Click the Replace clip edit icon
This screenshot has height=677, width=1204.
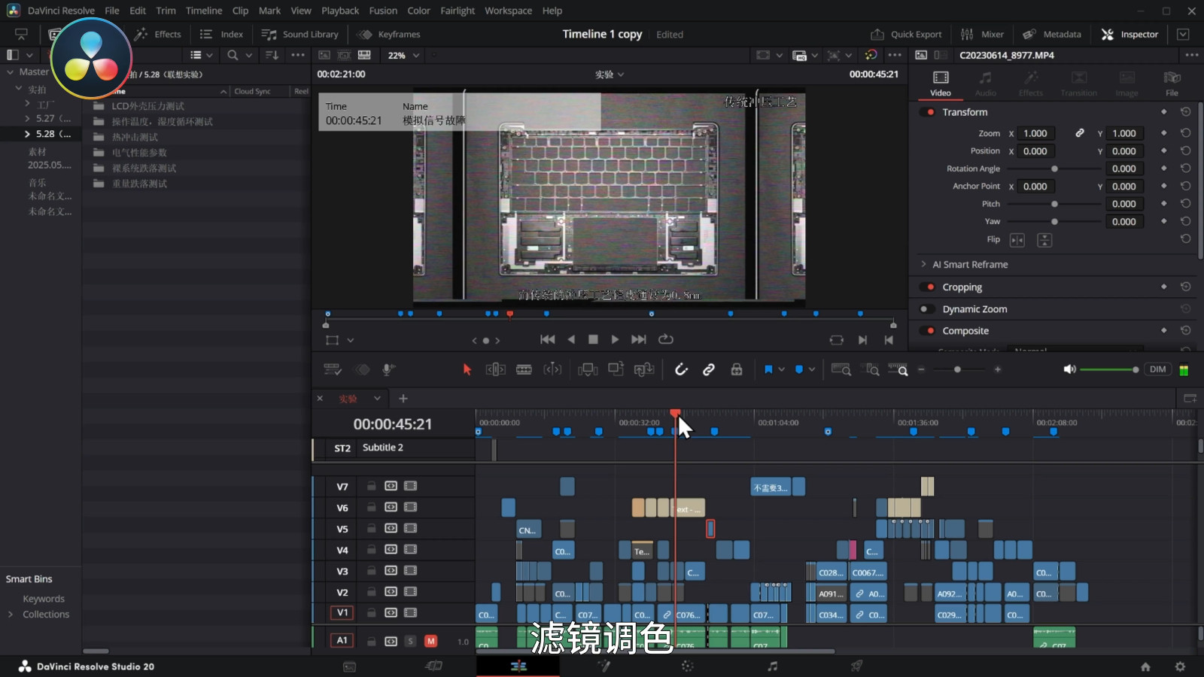pyautogui.click(x=644, y=369)
